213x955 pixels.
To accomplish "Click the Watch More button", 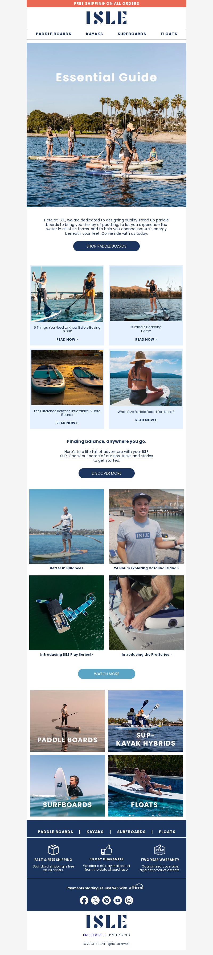I will pyautogui.click(x=106, y=674).
